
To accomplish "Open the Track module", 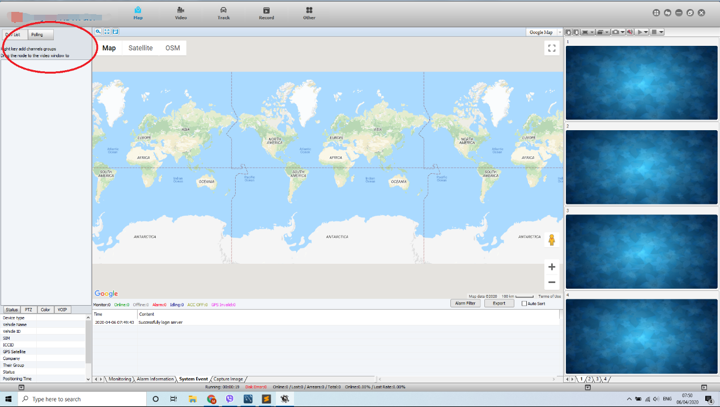I will click(x=224, y=13).
